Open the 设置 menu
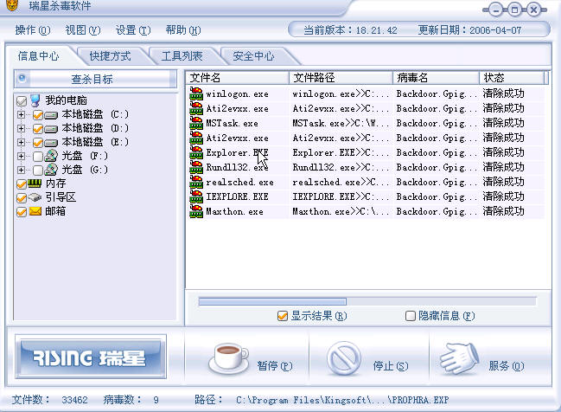The image size is (561, 412). click(x=133, y=30)
